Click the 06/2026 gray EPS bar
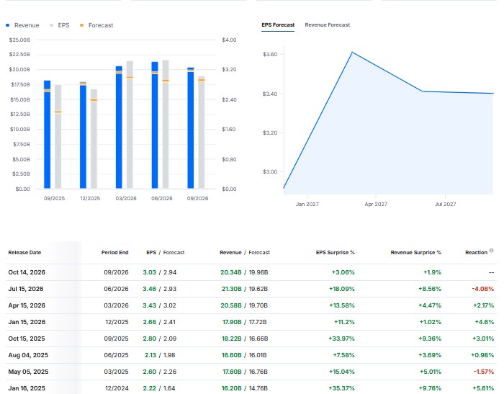This screenshot has height=394, width=504. coord(166,125)
